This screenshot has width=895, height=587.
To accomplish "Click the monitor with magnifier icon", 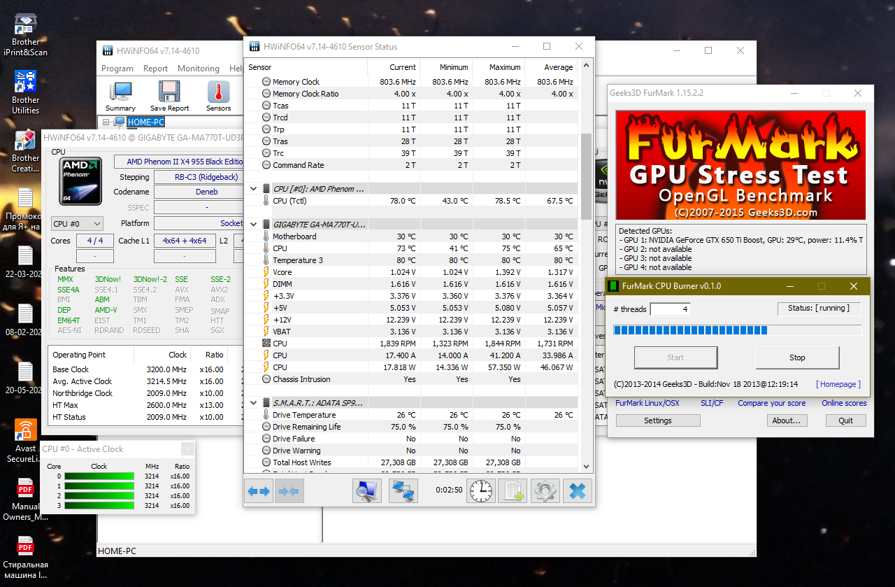I will click(366, 491).
